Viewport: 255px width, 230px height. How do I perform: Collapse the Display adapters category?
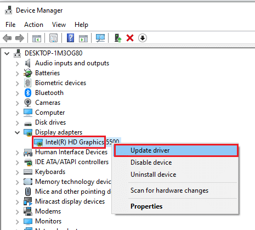click(x=17, y=132)
